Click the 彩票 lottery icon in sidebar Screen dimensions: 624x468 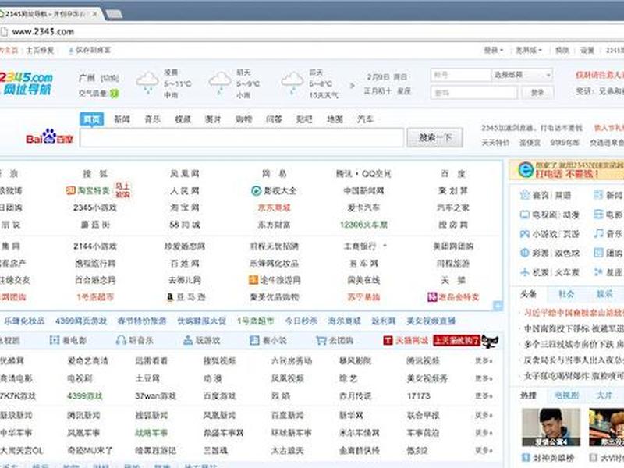click(525, 253)
